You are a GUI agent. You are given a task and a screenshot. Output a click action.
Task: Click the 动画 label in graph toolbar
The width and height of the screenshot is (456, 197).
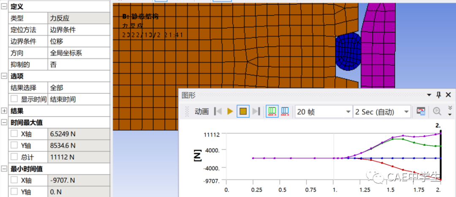(202, 112)
